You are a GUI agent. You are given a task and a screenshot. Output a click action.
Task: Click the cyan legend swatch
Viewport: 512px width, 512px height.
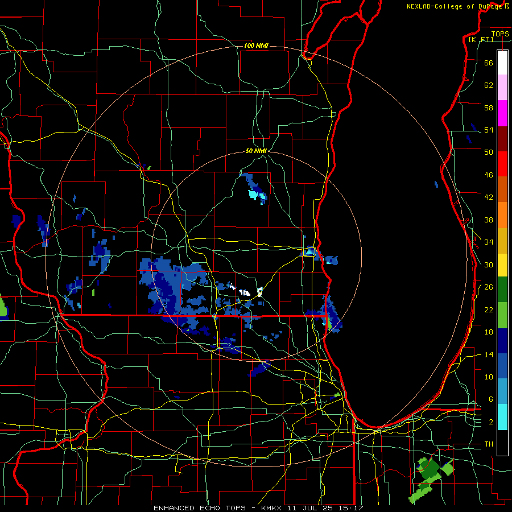tap(502, 417)
